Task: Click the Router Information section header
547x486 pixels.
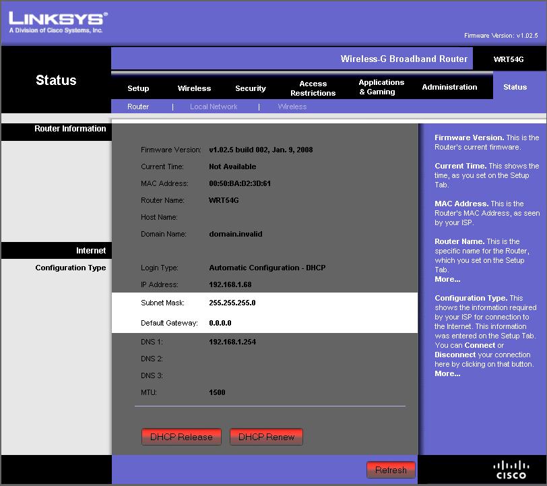Action: click(x=70, y=129)
